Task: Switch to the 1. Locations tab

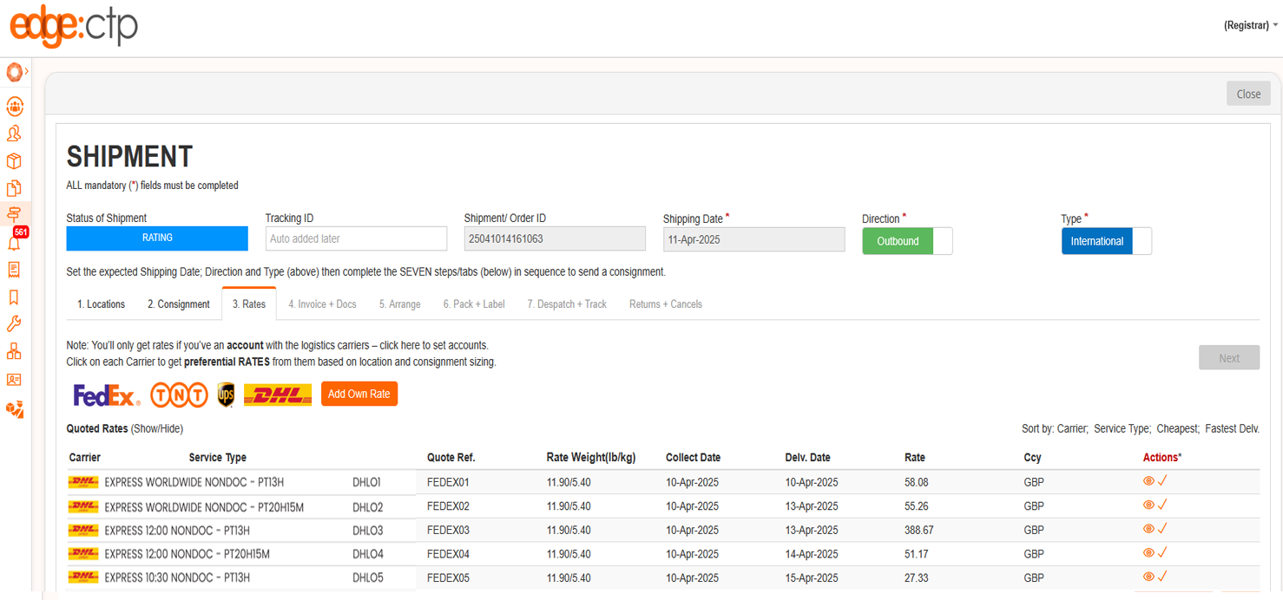Action: tap(101, 304)
